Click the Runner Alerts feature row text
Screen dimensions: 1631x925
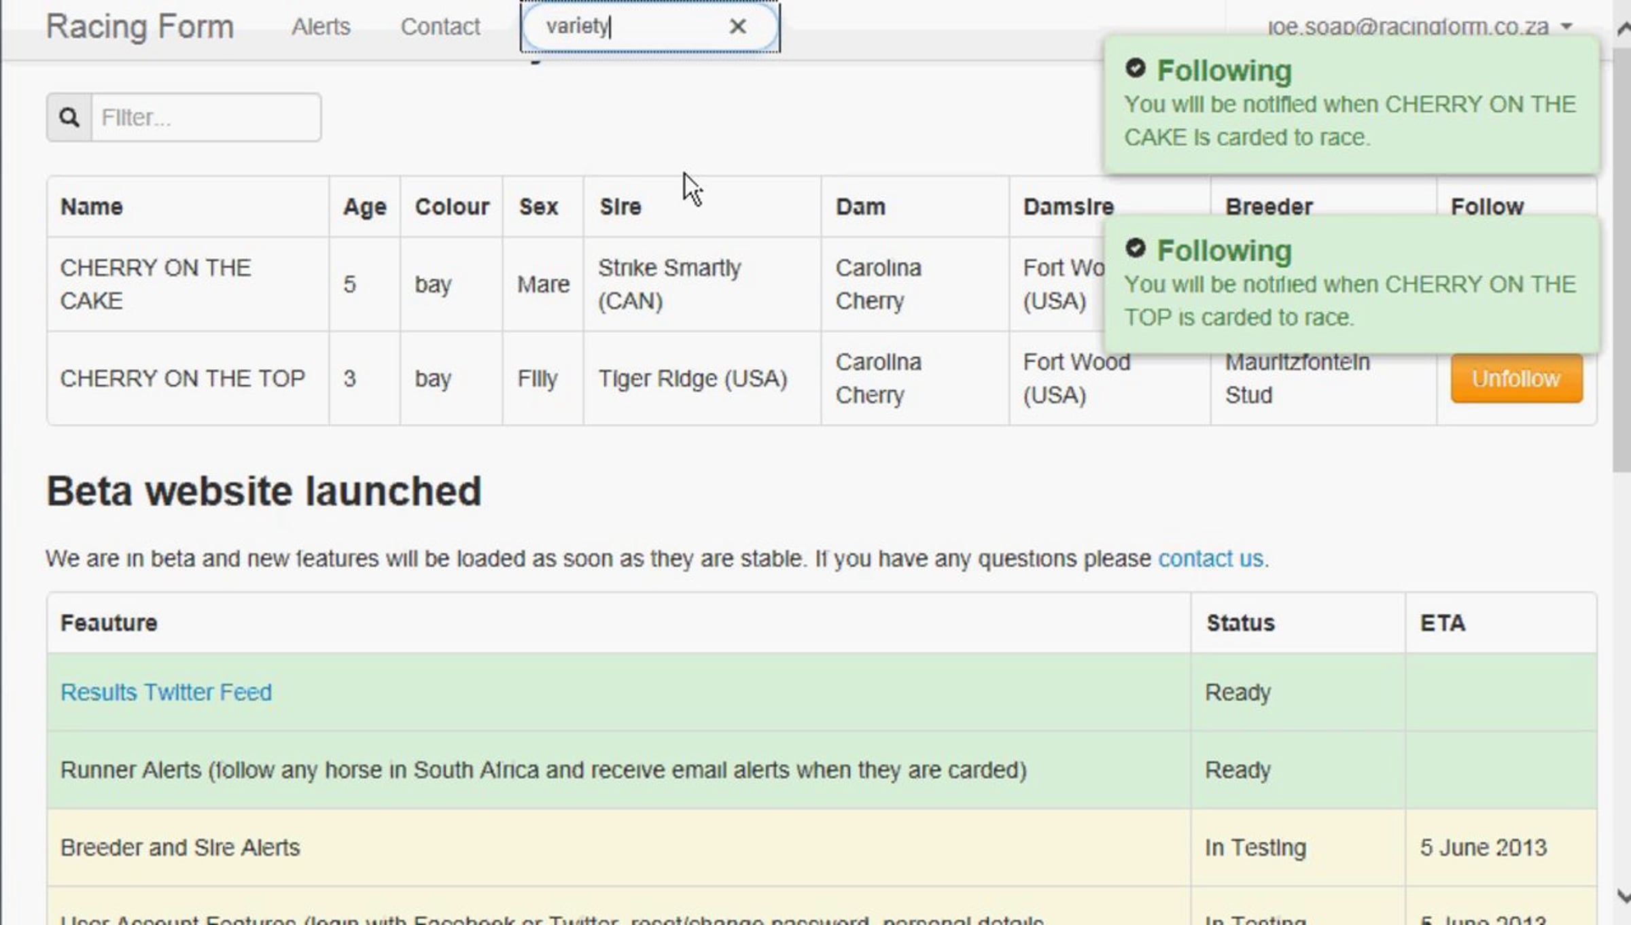(x=544, y=770)
